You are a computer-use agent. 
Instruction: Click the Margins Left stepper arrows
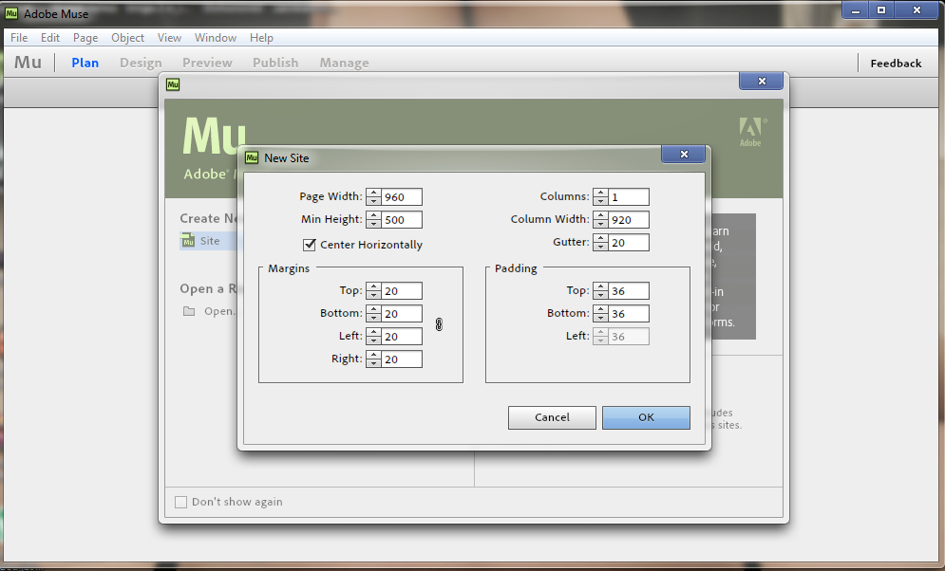[x=373, y=337]
